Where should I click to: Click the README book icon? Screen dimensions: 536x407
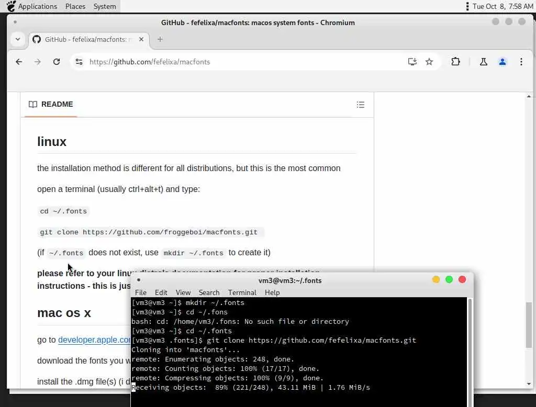tap(33, 104)
